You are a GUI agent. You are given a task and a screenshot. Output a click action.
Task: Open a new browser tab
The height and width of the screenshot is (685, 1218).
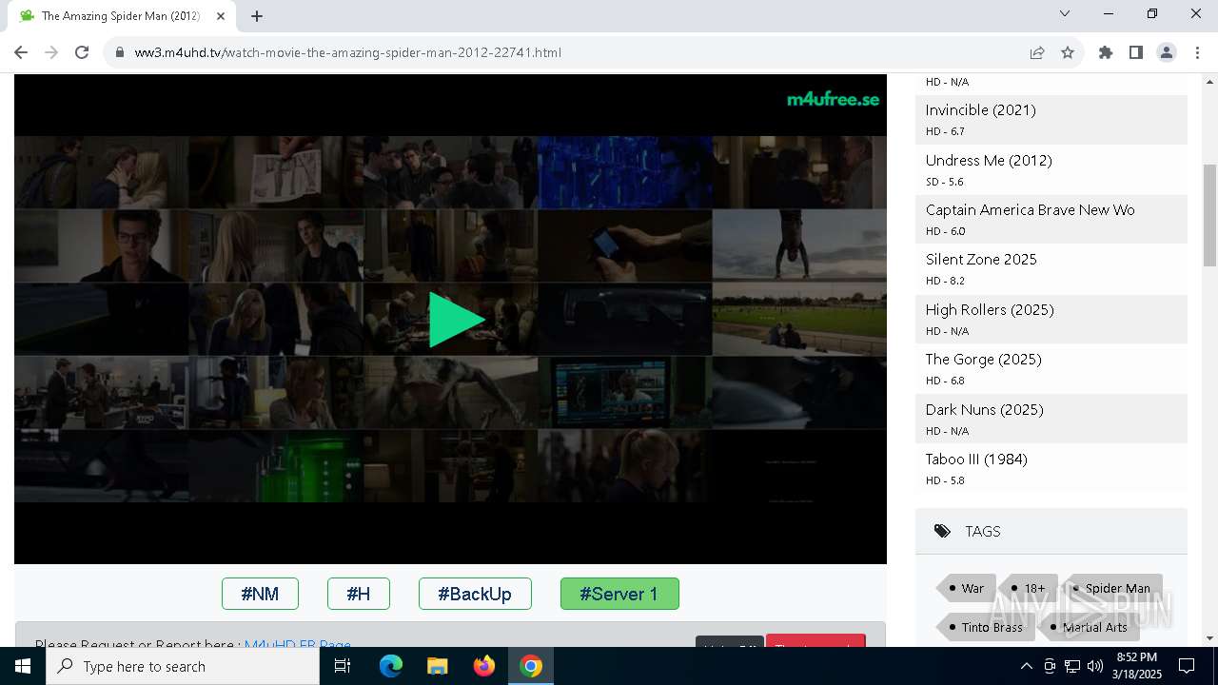click(x=257, y=15)
